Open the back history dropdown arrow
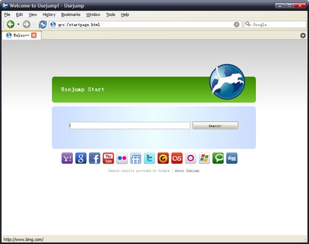 (19, 24)
